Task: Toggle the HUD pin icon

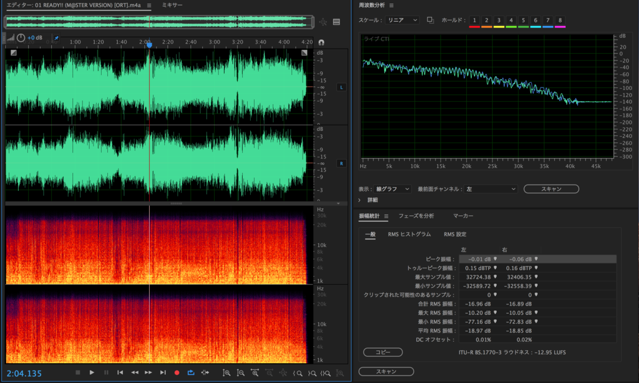Action: pos(56,38)
